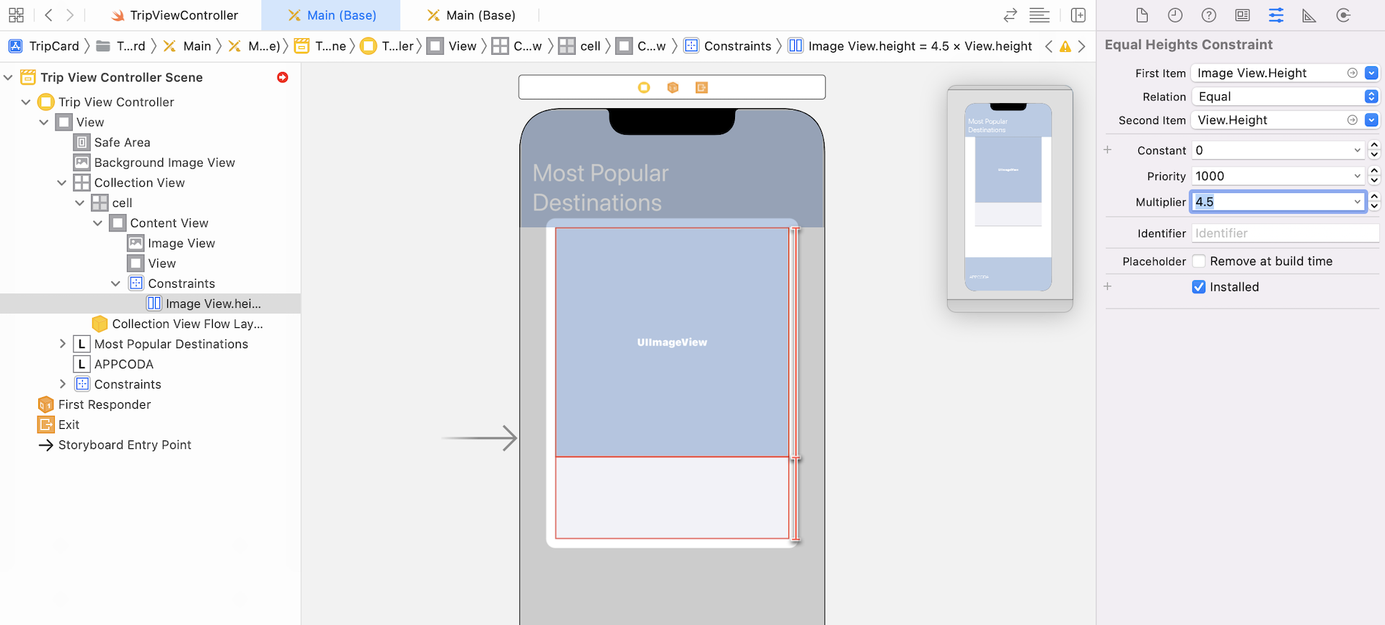Expand the Most Popular Destinations label
Screen dimensions: 1385x625
tap(62, 344)
